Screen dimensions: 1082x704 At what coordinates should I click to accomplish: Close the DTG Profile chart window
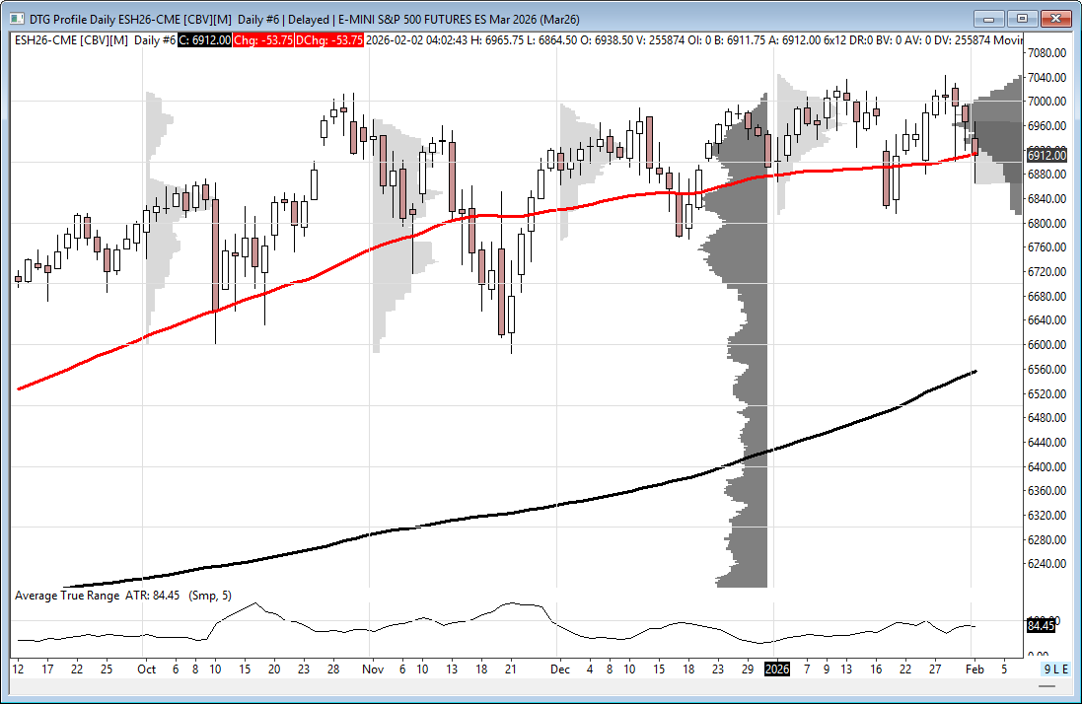click(x=1056, y=18)
